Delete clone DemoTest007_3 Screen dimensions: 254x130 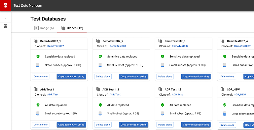click(165, 77)
